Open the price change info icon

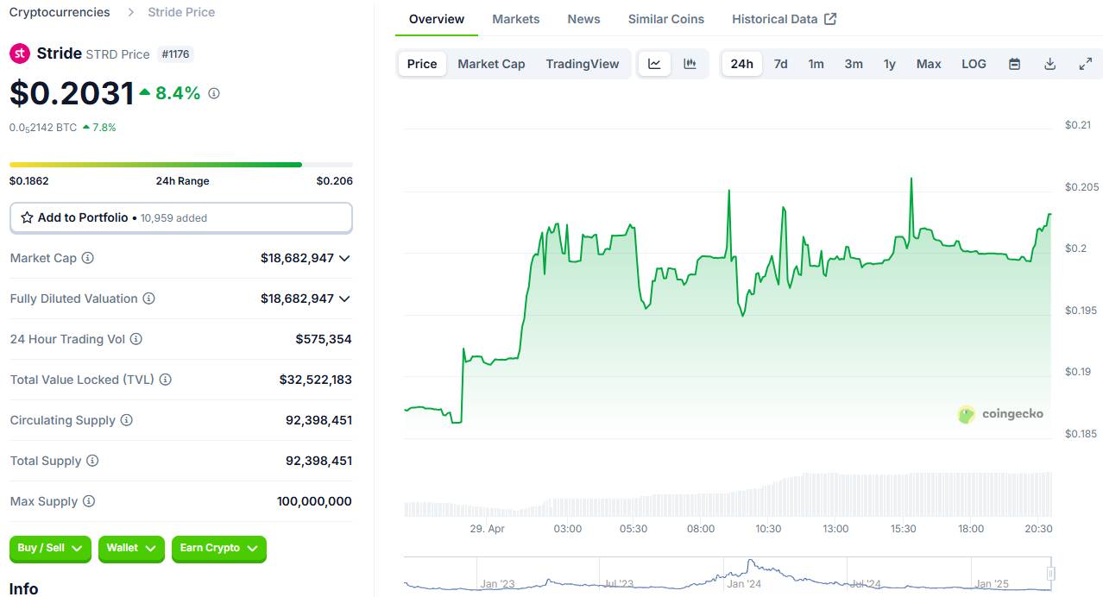tap(214, 93)
